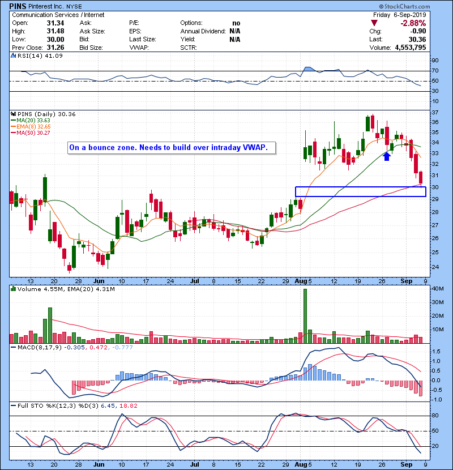Click the 90 label on RSI axis
The image size is (453, 470).
coord(435,61)
